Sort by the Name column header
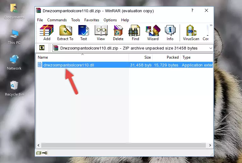 [82, 57]
